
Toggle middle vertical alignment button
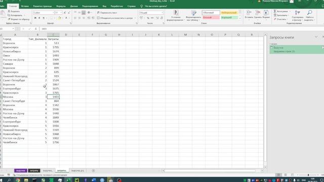(79, 13)
